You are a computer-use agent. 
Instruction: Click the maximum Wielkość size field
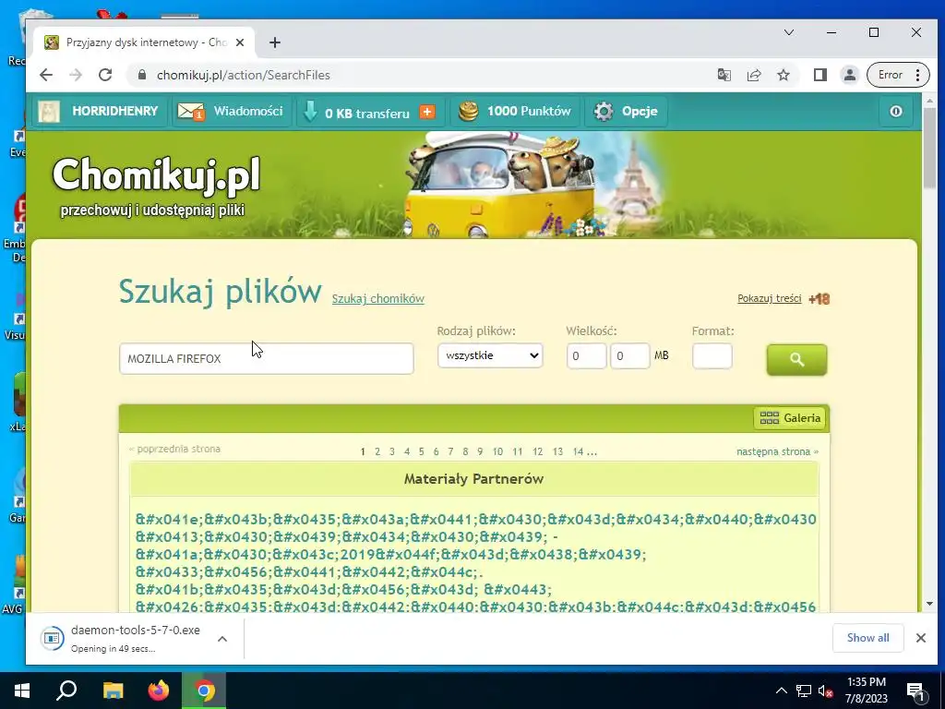pyautogui.click(x=629, y=356)
